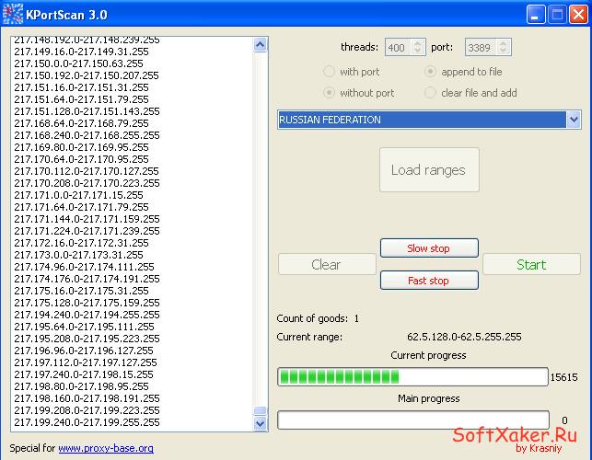Click the Current progress bar
592x460 pixels.
tap(412, 376)
